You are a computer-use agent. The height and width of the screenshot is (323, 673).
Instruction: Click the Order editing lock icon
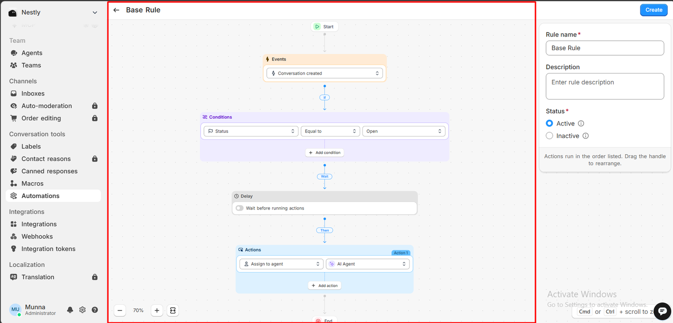pyautogui.click(x=95, y=118)
